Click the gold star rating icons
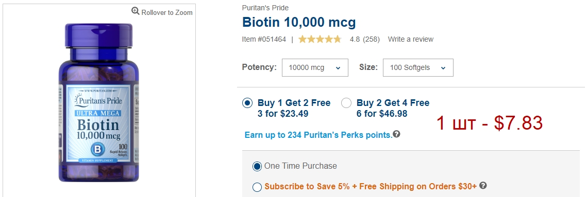This screenshot has height=197, width=587. point(320,39)
